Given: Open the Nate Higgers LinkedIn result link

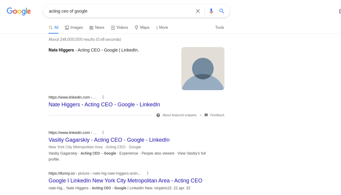Looking at the screenshot, I should [x=104, y=105].
